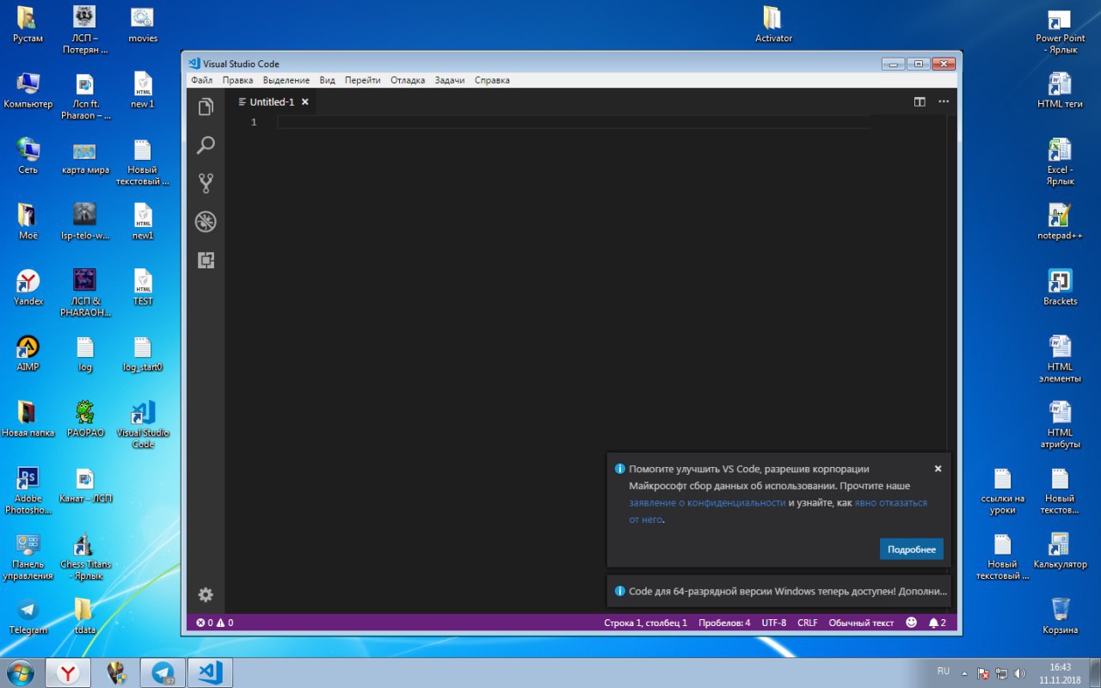1101x688 pixels.
Task: Select the Telegram desktop shortcut
Action: coord(28,616)
